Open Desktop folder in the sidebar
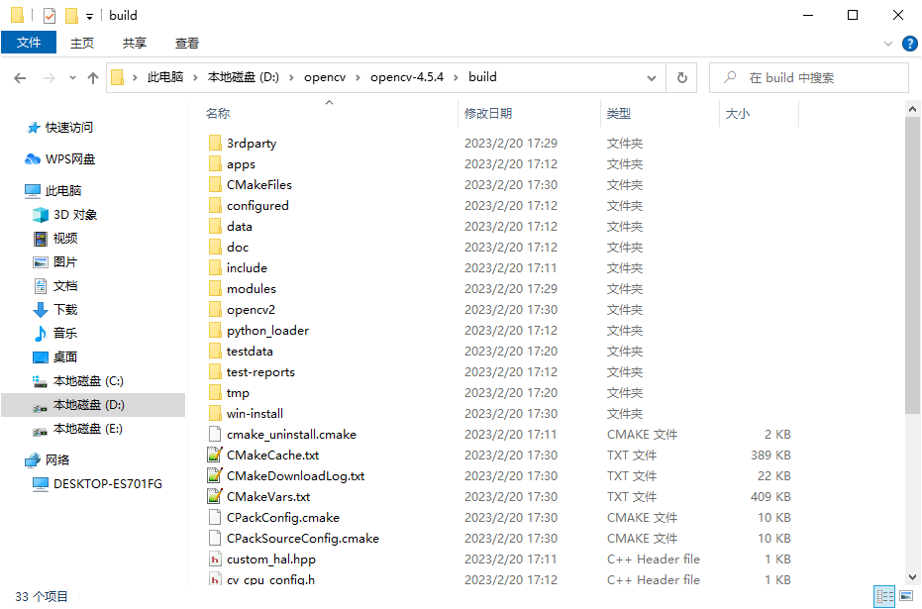The width and height of the screenshot is (922, 609). (55, 356)
